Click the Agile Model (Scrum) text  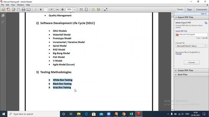tap(64, 65)
